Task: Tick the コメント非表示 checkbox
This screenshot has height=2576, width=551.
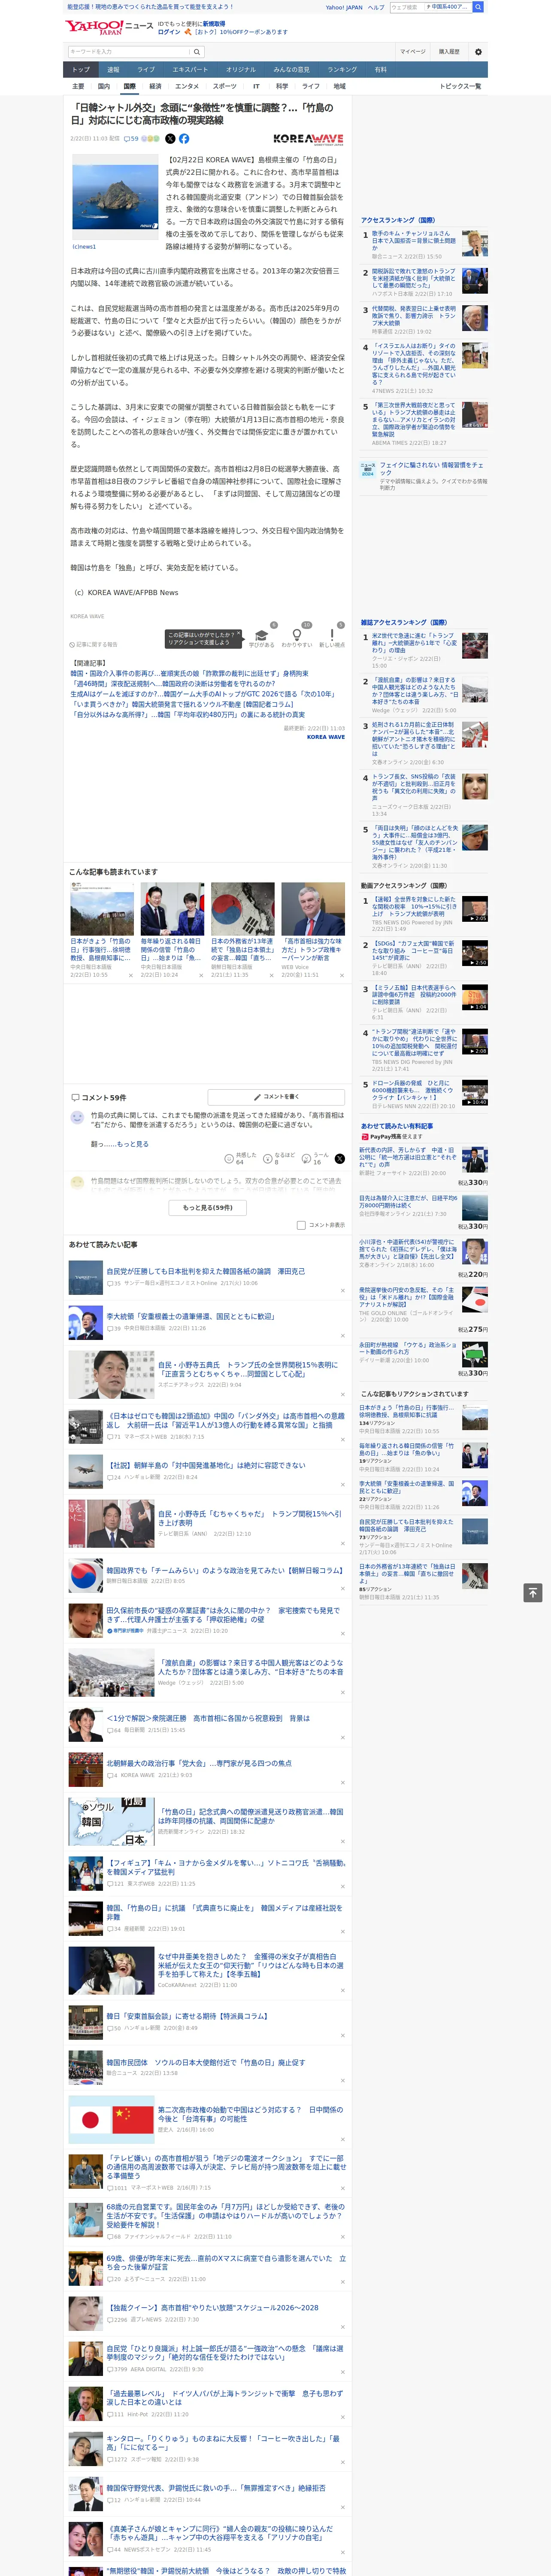Action: point(301,1225)
